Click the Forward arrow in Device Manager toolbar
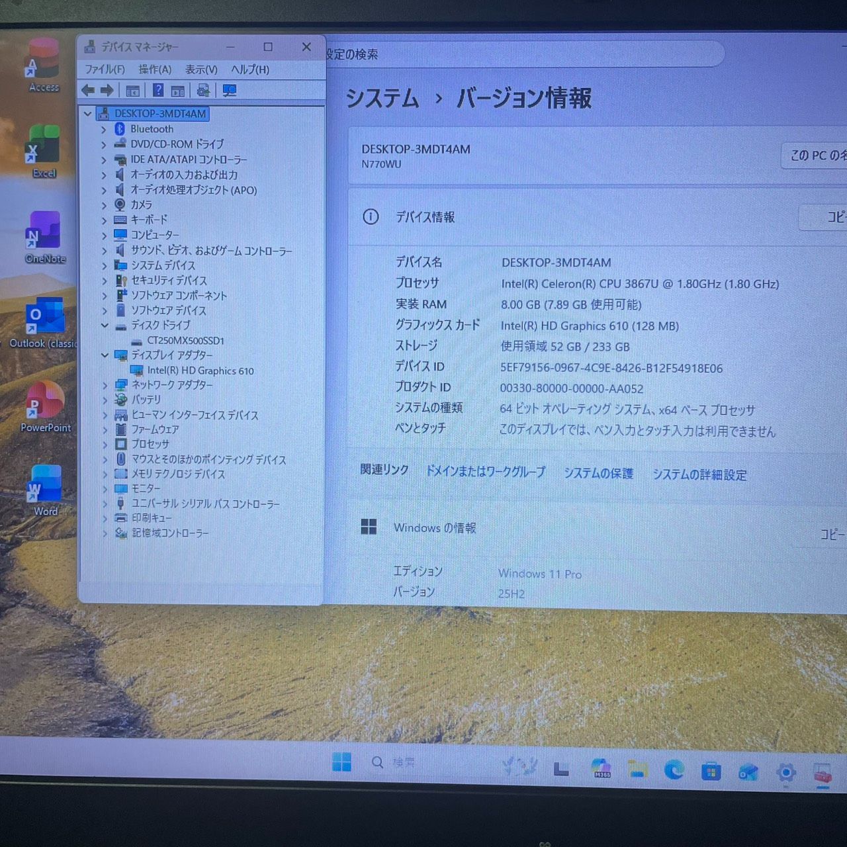 [x=107, y=91]
